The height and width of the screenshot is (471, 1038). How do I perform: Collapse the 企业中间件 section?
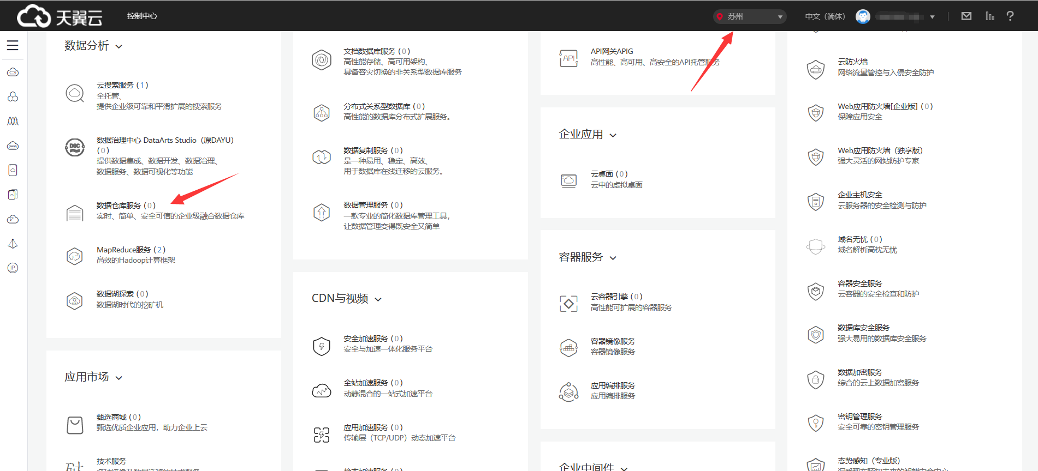[x=624, y=468]
